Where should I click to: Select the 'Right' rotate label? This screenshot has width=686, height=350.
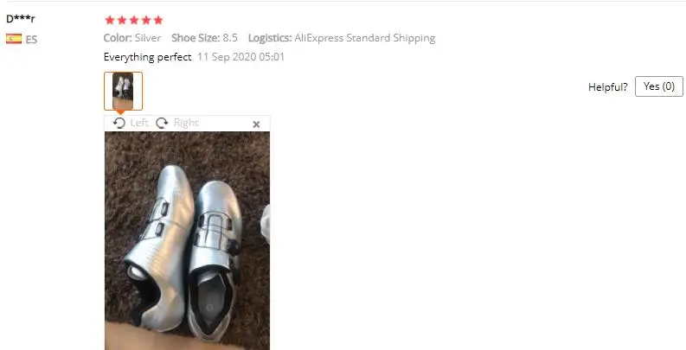[186, 123]
